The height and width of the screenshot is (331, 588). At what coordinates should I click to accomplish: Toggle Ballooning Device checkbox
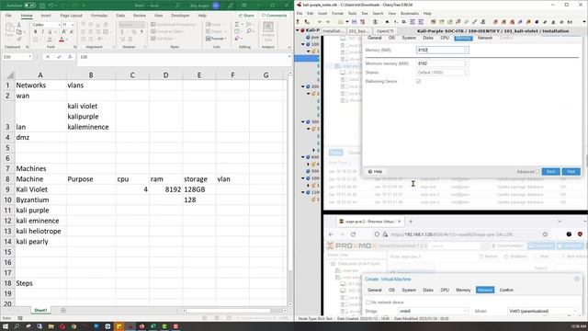point(418,81)
